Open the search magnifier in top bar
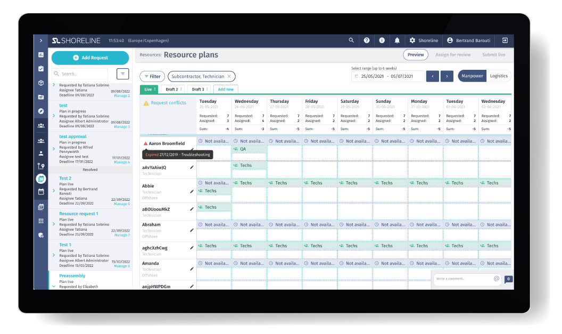 tap(351, 40)
